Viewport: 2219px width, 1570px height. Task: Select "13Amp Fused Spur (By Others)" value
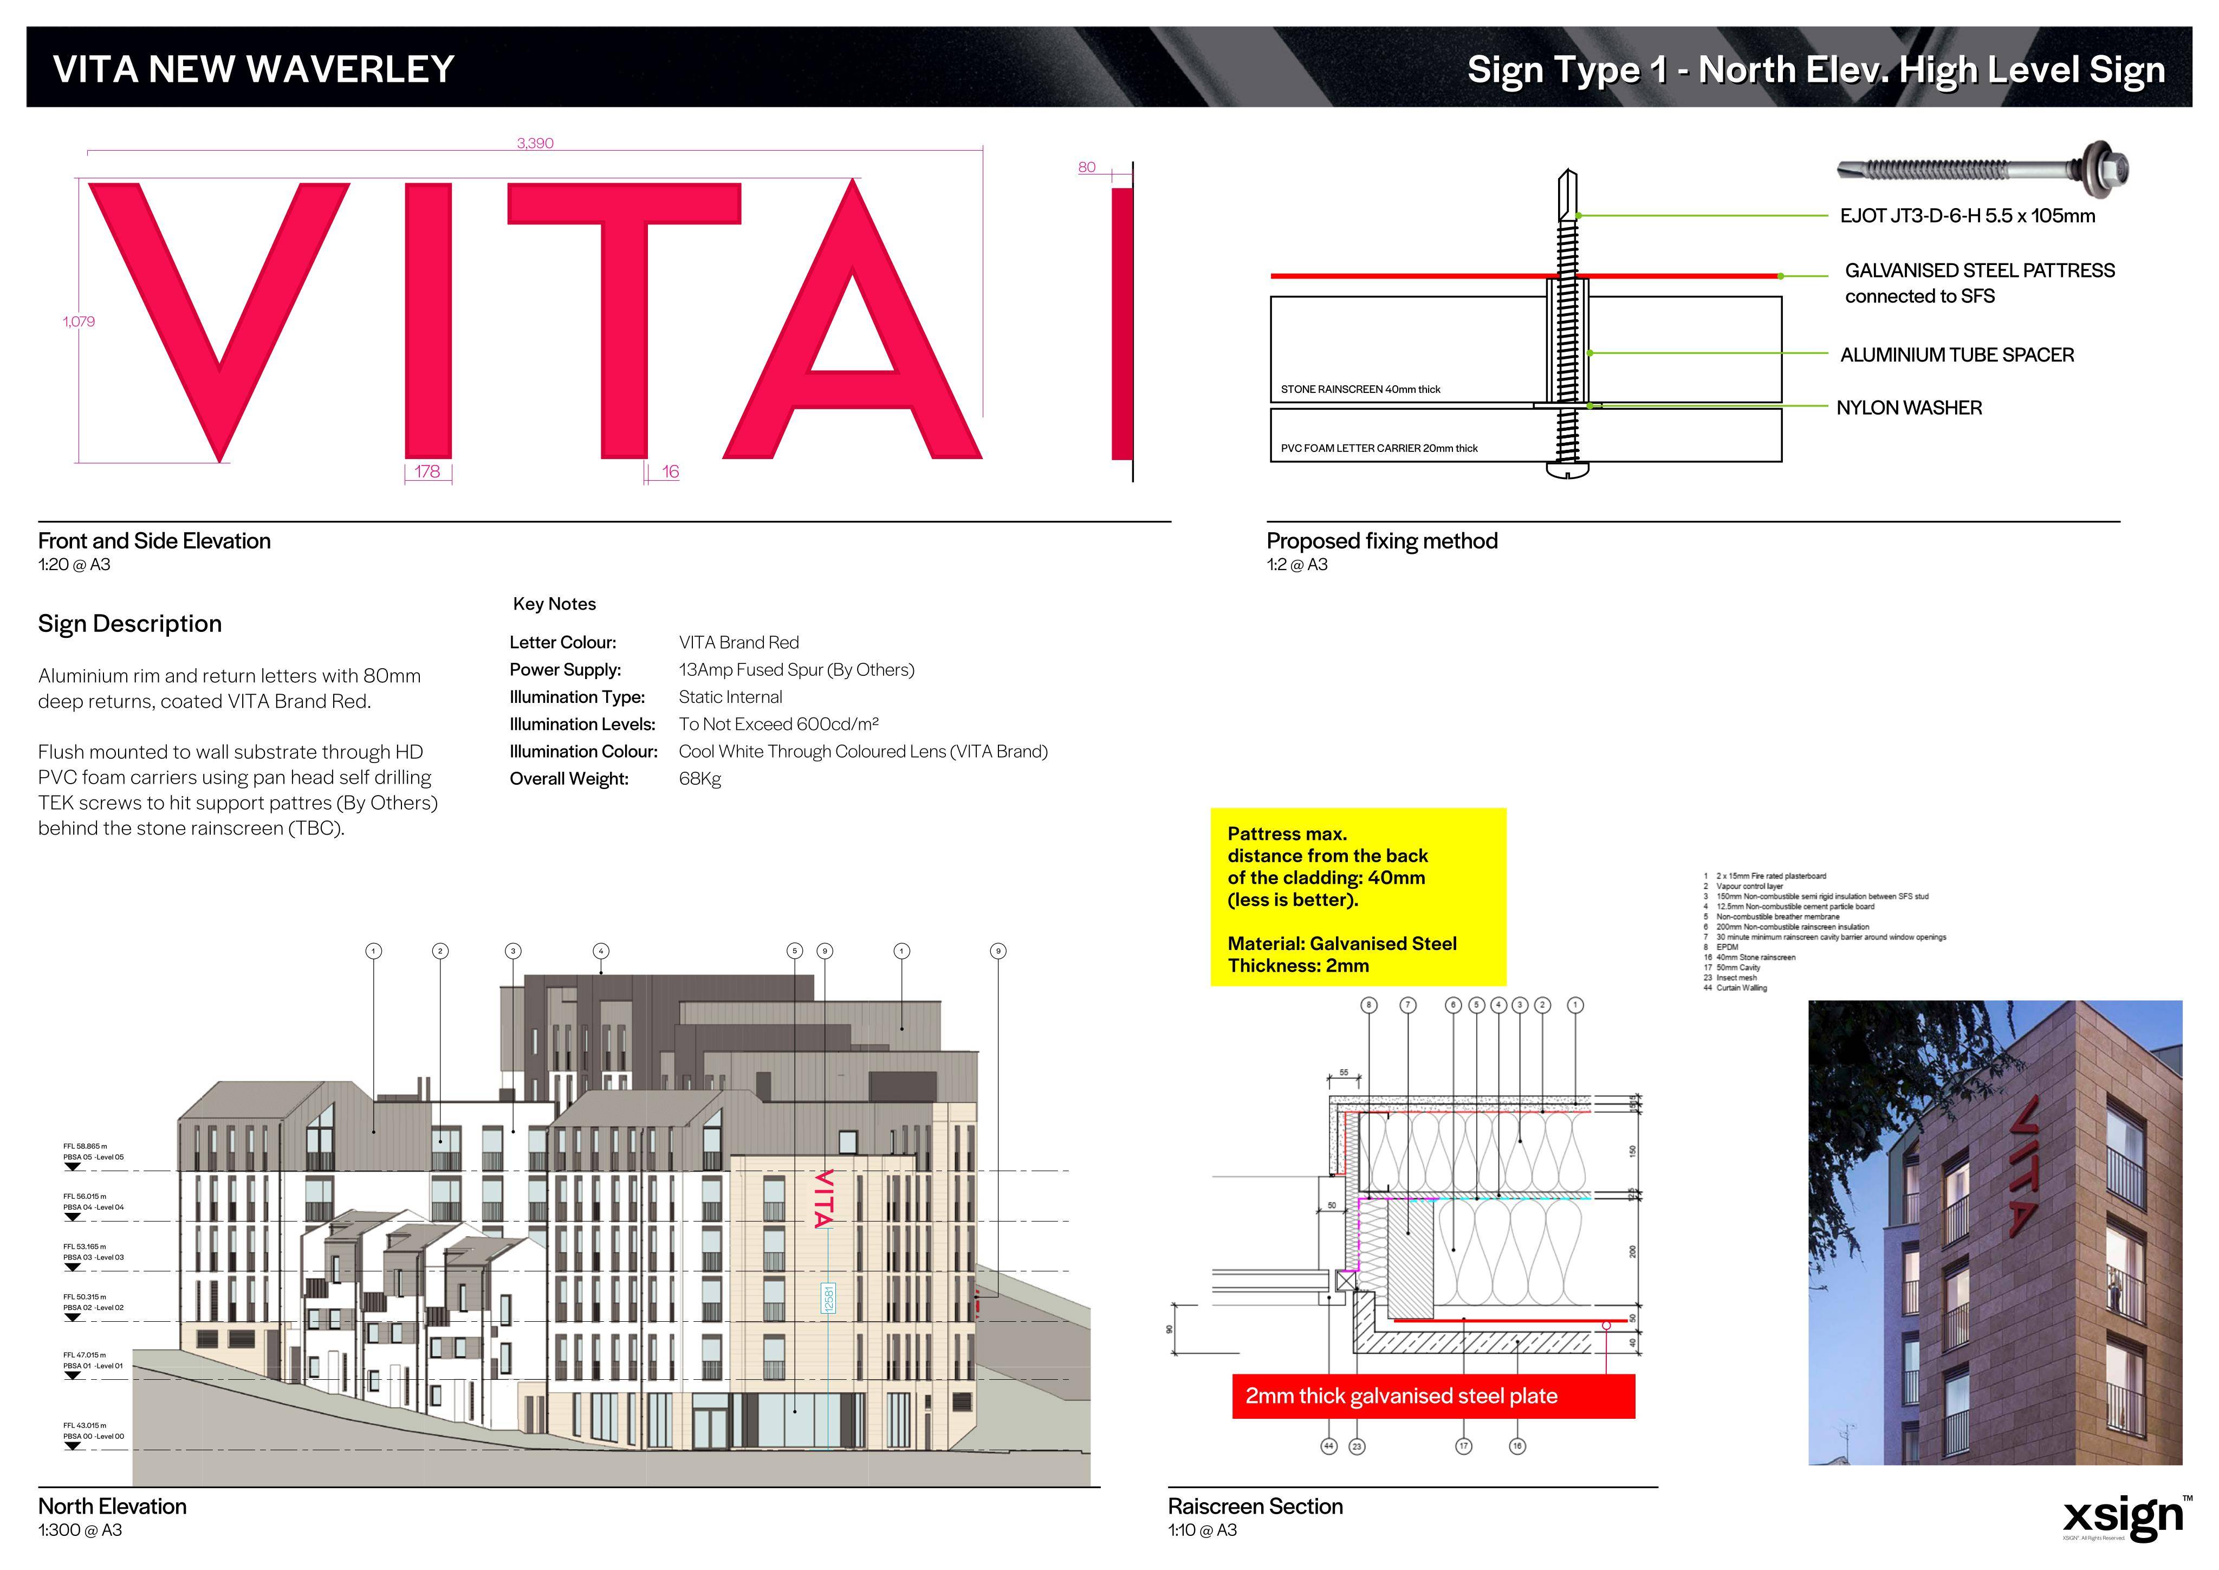(x=796, y=670)
